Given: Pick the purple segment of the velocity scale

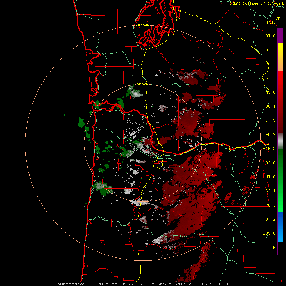Looking at the screenshot, I should point(281,36).
